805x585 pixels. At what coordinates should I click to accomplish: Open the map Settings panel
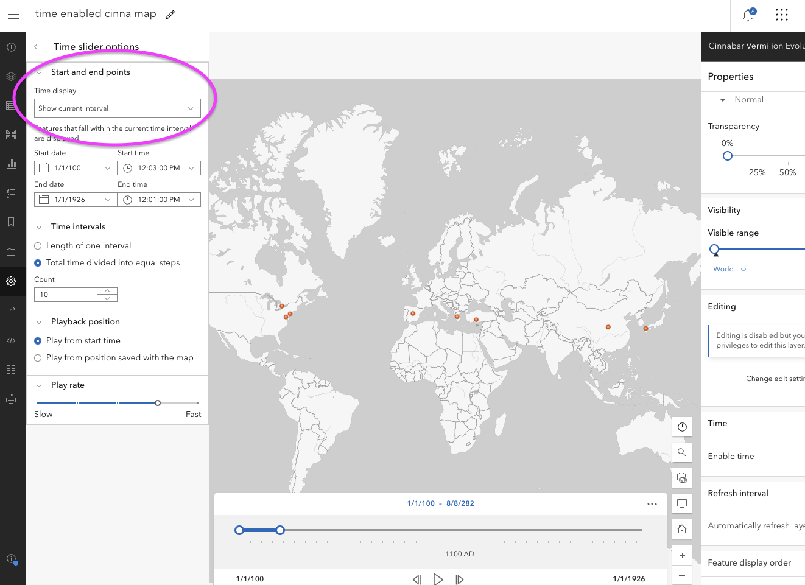point(11,281)
